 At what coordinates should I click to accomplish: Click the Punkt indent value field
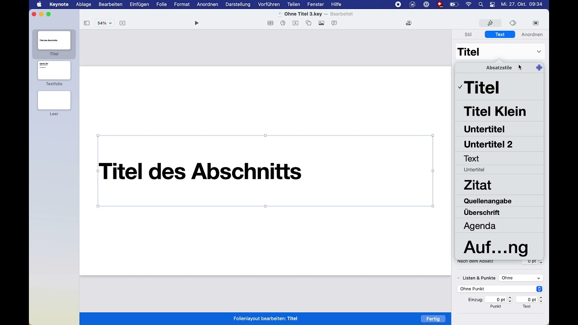(496, 300)
